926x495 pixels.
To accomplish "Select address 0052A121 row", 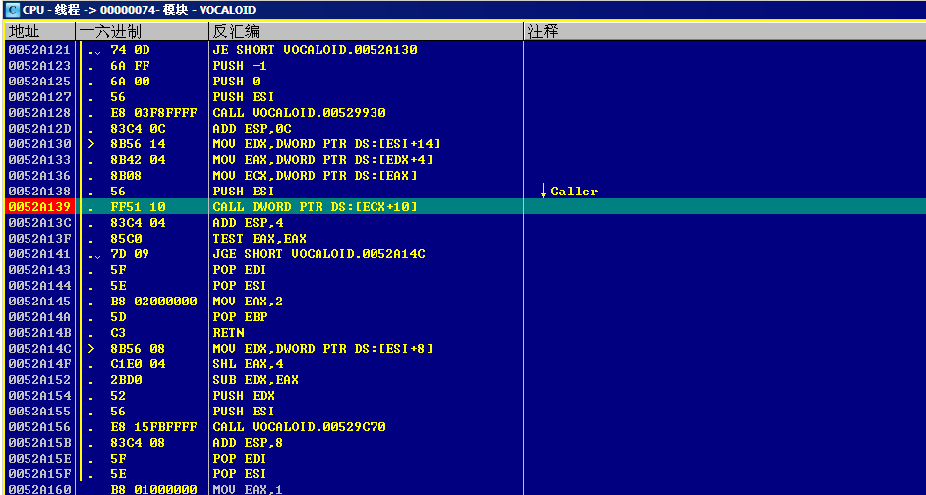I will click(39, 50).
